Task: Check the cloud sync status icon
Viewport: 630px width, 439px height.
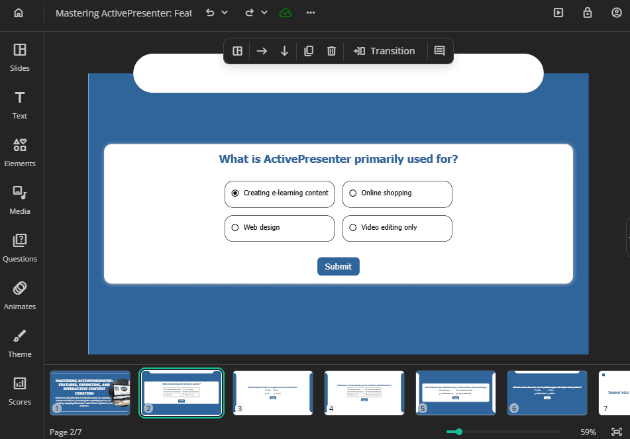Action: 286,13
